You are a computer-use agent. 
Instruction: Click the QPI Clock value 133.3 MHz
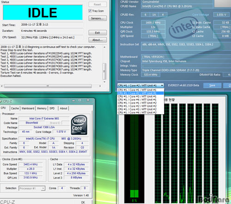[x=153, y=31]
